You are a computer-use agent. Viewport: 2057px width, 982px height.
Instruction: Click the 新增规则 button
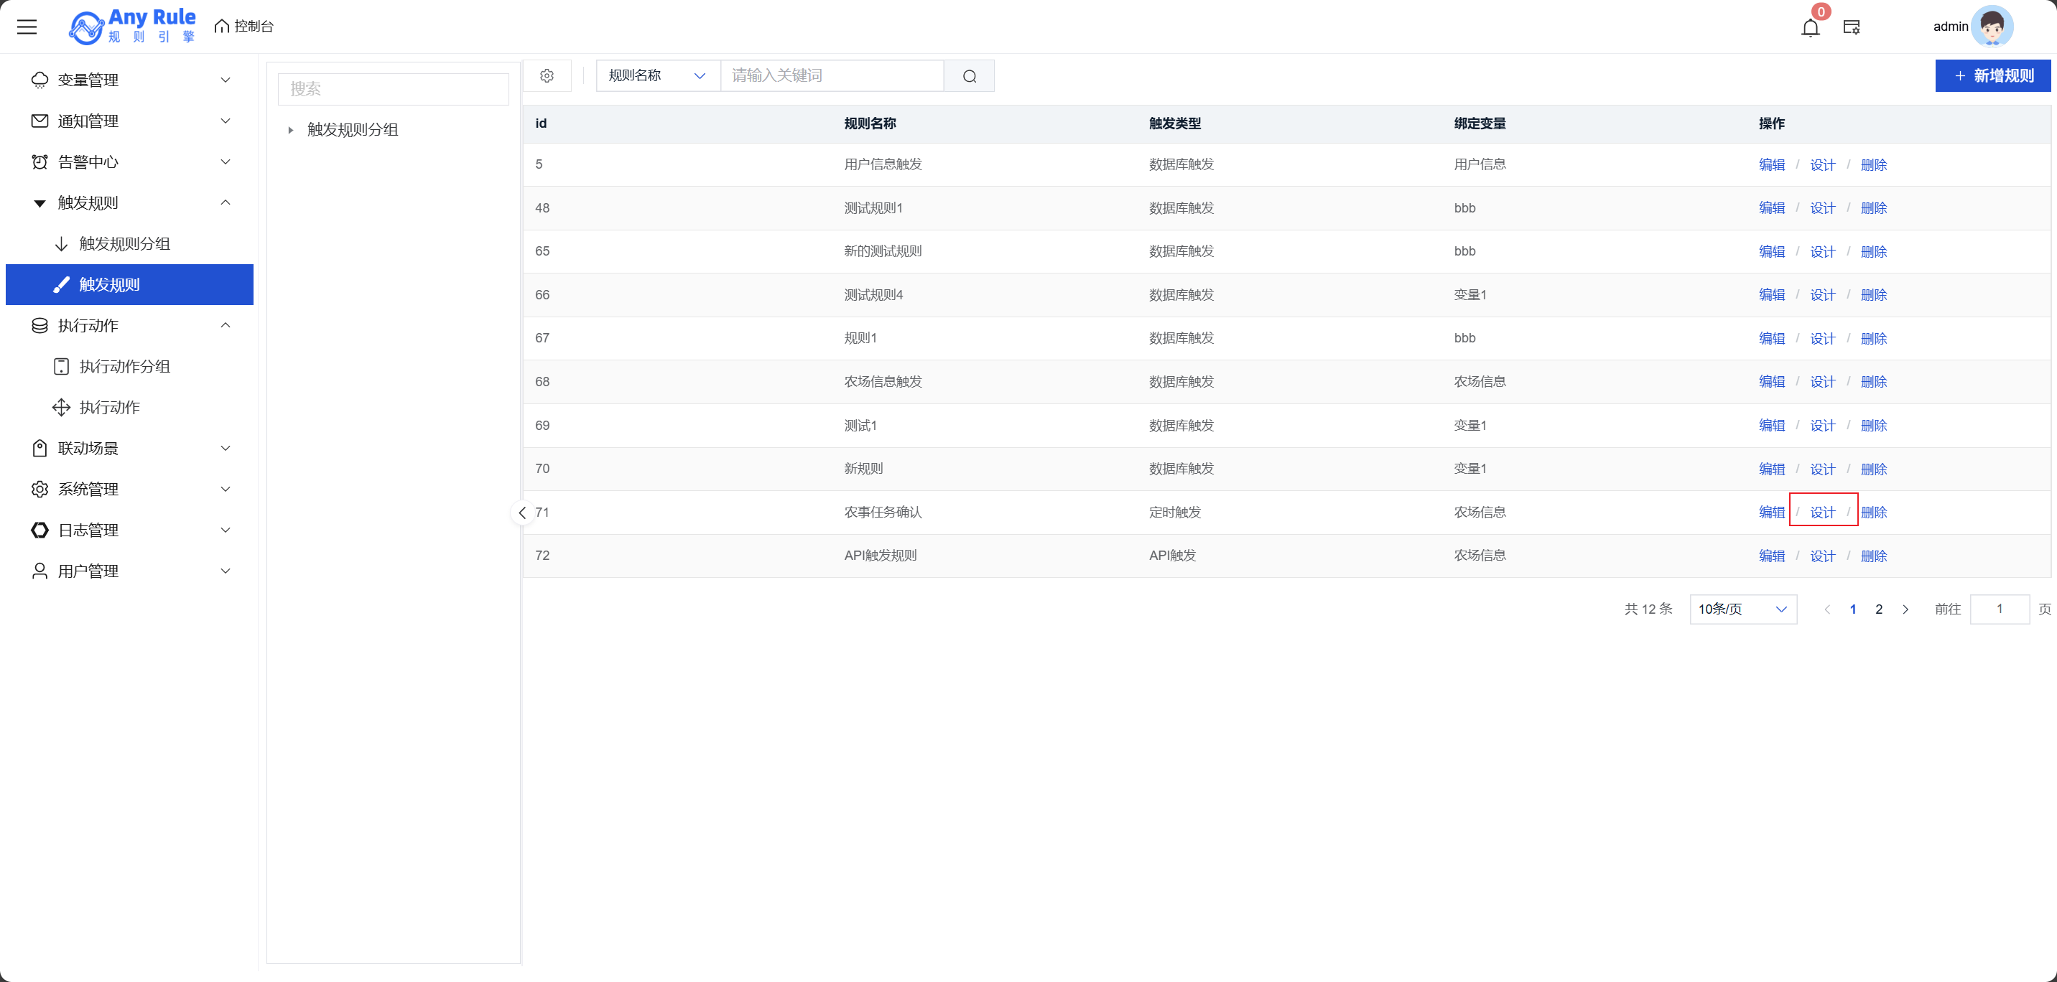point(1992,76)
